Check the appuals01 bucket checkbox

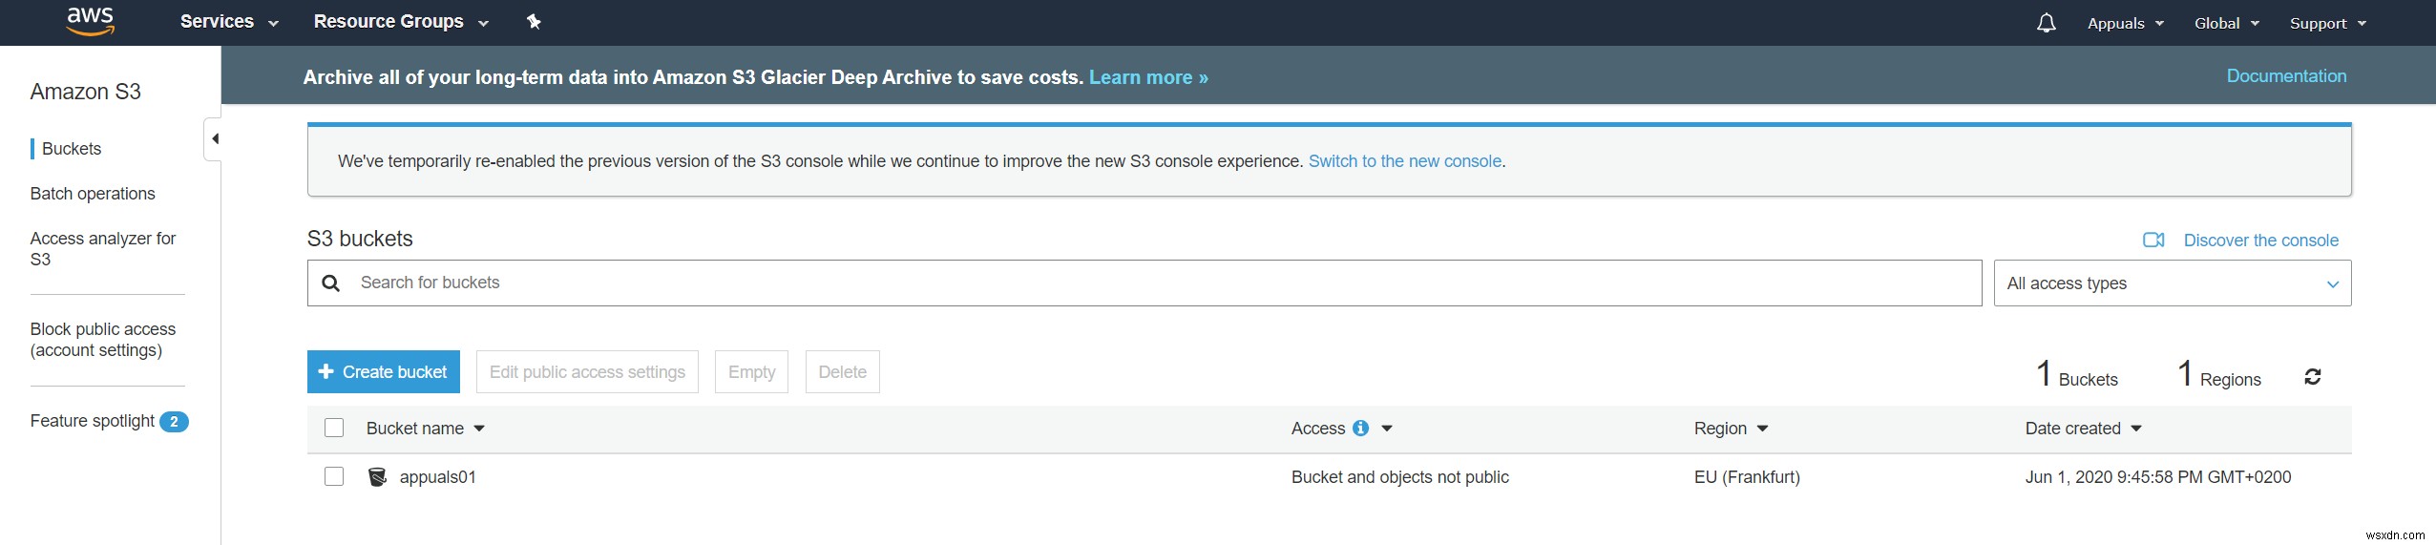(334, 476)
